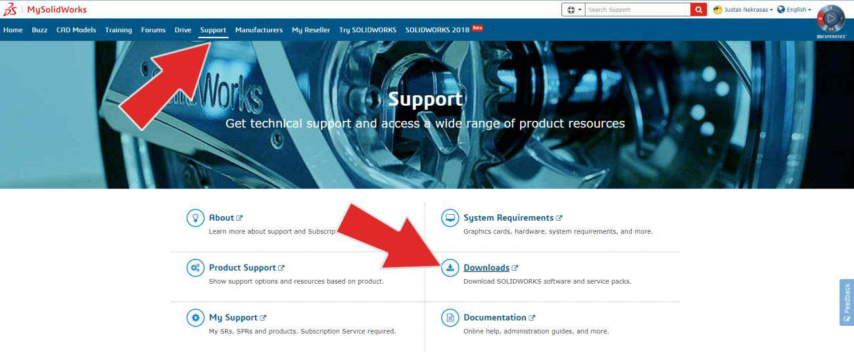Image resolution: width=854 pixels, height=360 pixels.
Task: Open the search scope dropdown
Action: 573,10
